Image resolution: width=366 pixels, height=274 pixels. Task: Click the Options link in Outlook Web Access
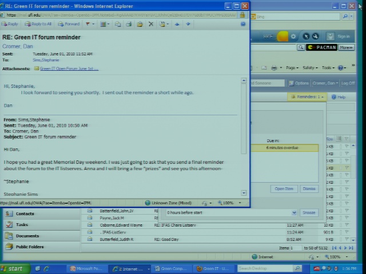coord(299,83)
